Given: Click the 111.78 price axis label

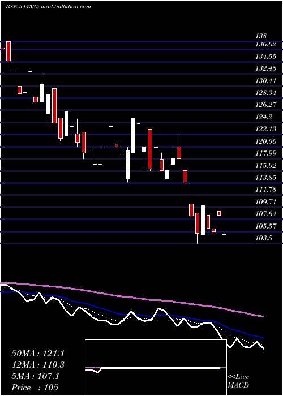Looking at the screenshot, I should 265,190.
